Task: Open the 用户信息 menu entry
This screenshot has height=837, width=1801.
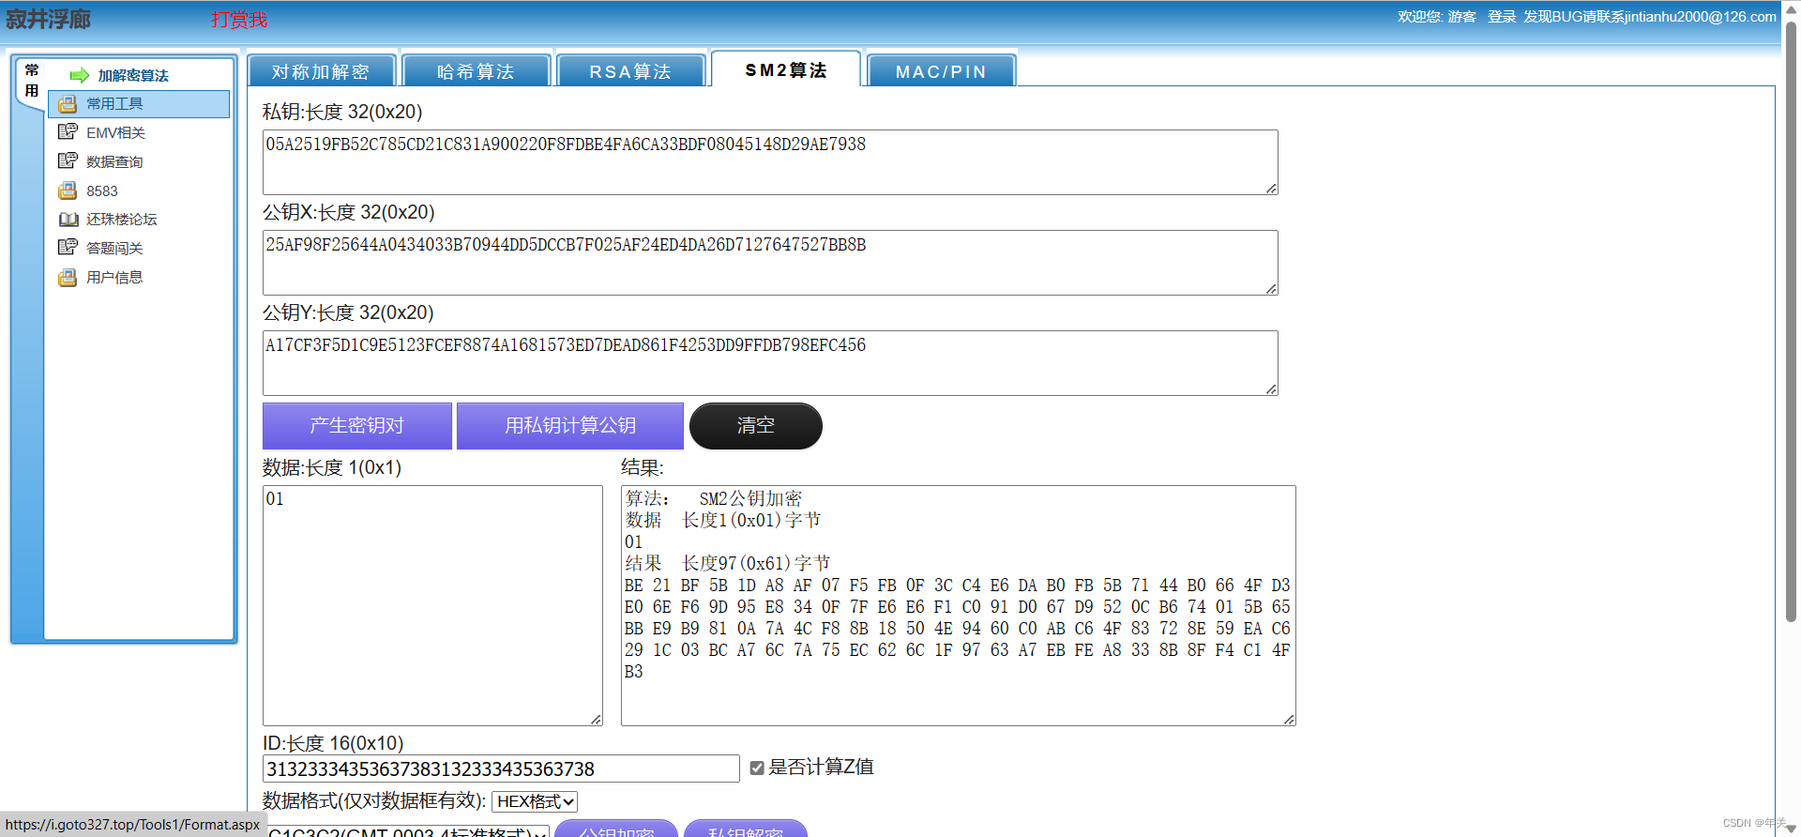Action: coord(114,278)
